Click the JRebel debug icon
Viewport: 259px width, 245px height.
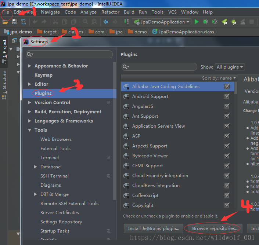234,22
